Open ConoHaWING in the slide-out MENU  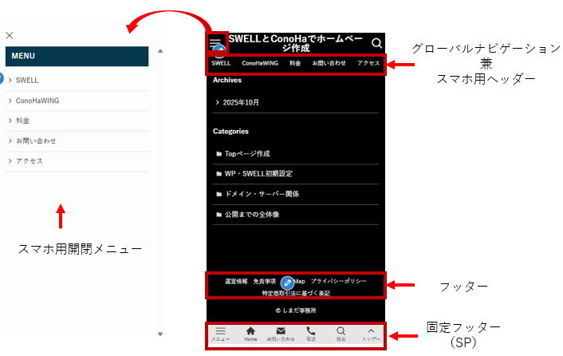pos(77,101)
